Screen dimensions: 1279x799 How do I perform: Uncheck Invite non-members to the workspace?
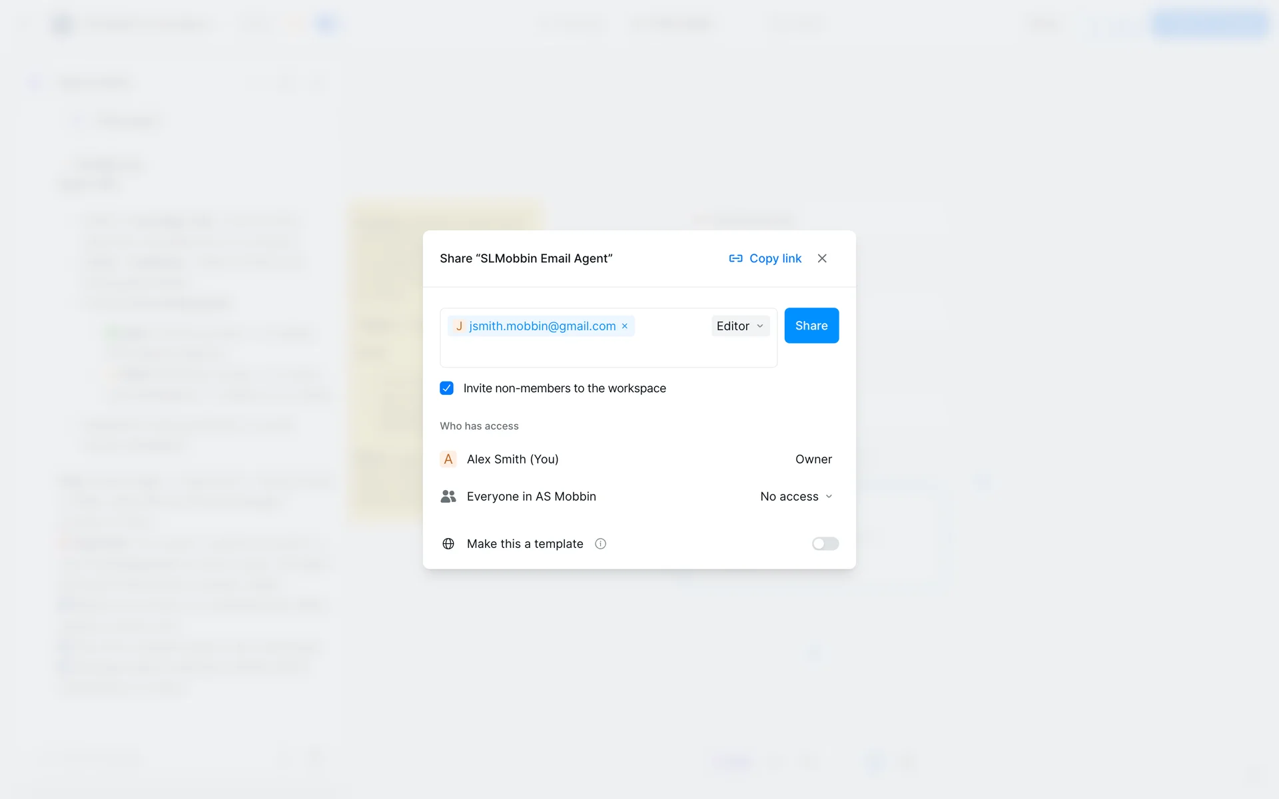point(446,388)
